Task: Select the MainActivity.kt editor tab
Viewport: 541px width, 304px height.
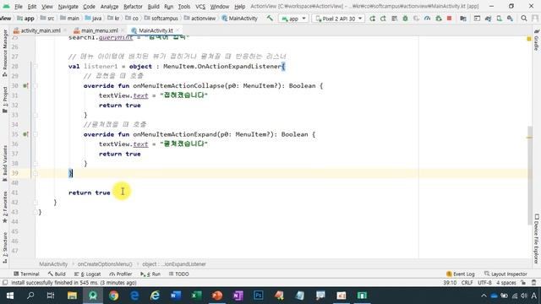Action: pyautogui.click(x=156, y=30)
